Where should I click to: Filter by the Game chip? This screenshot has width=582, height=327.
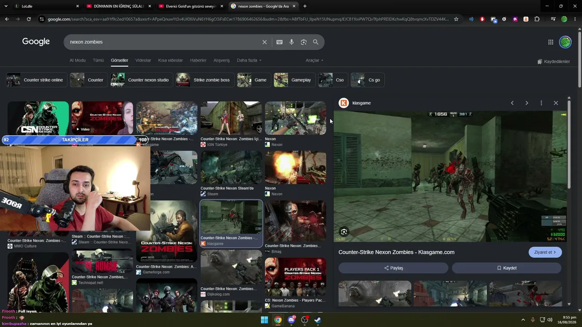253,80
